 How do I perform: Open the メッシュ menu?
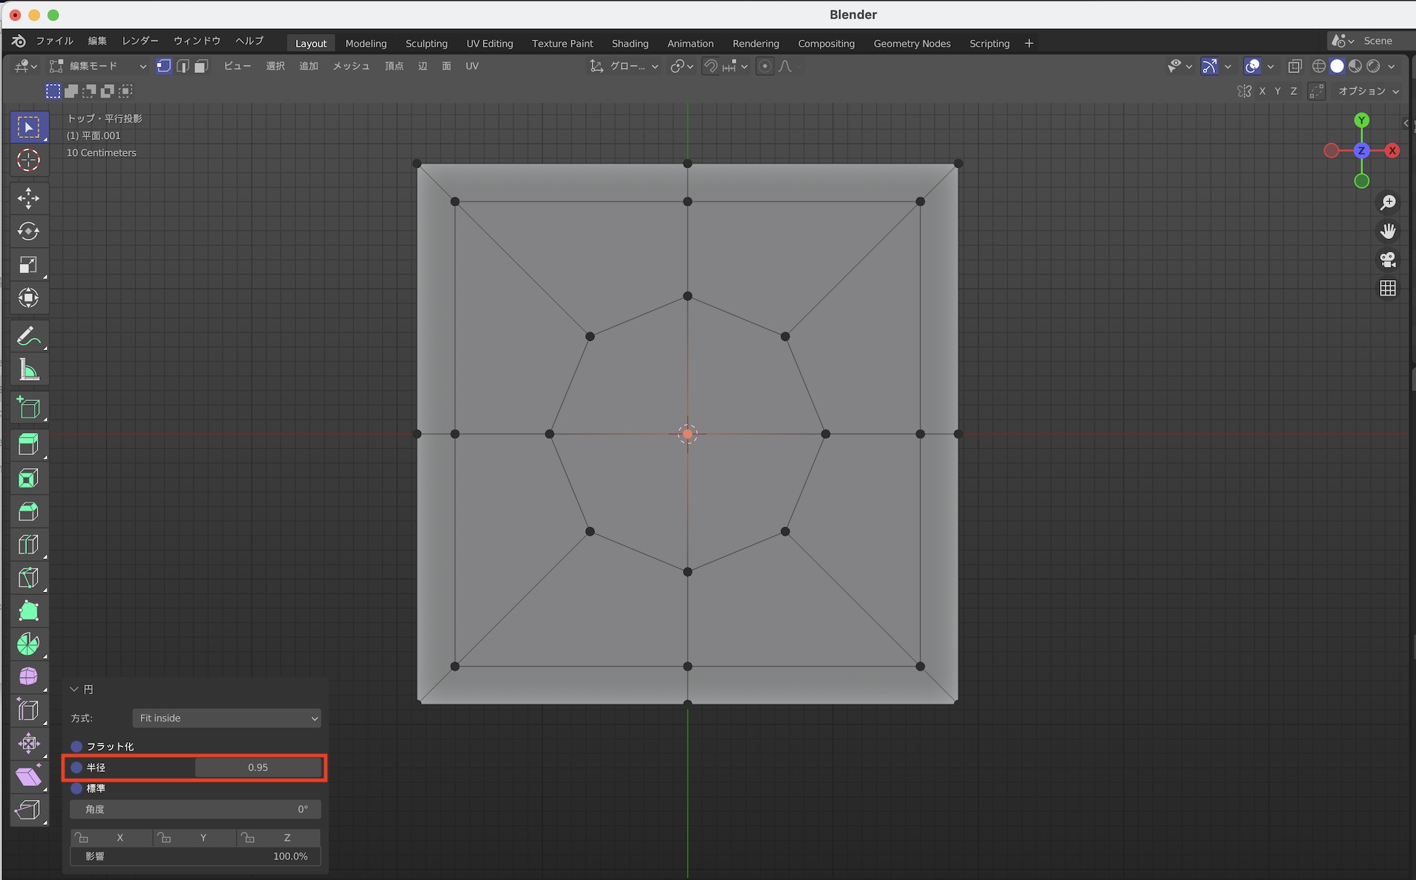pos(351,66)
